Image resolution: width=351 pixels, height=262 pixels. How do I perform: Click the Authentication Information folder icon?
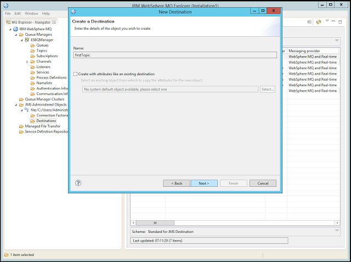[x=33, y=88]
